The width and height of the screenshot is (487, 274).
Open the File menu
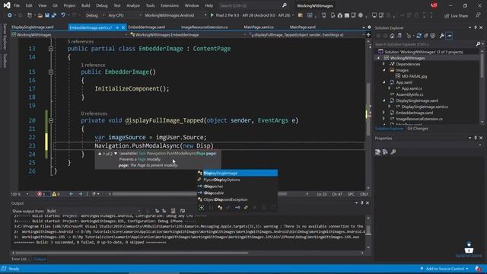[x=17, y=5]
